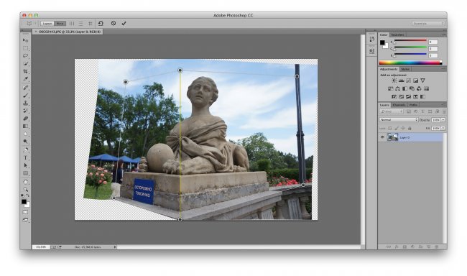Close the DSC02443.JPG document tab
The height and width of the screenshot is (276, 467).
click(36, 32)
